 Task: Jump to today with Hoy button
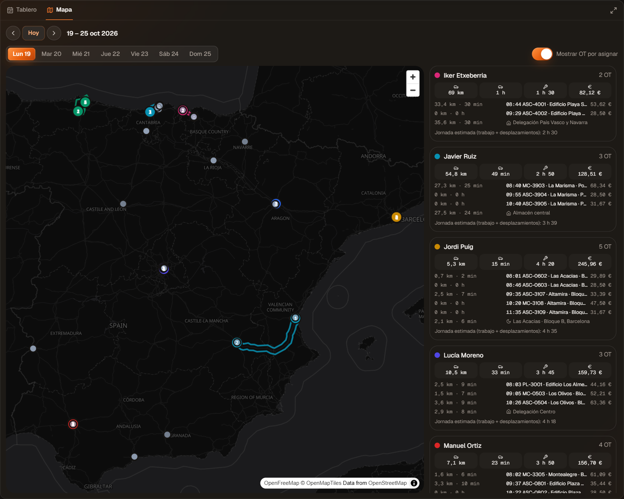pyautogui.click(x=33, y=33)
